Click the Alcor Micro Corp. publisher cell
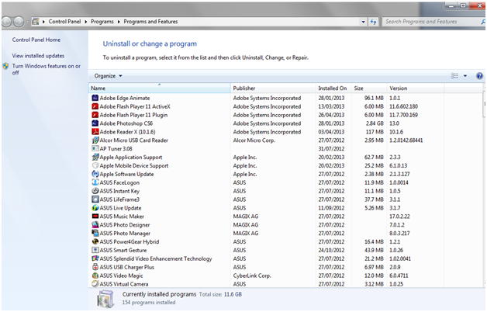The height and width of the screenshot is (312, 487). [x=254, y=140]
